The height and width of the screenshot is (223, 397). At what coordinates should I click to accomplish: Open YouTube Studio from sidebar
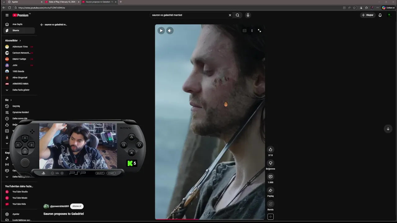[x=19, y=192]
